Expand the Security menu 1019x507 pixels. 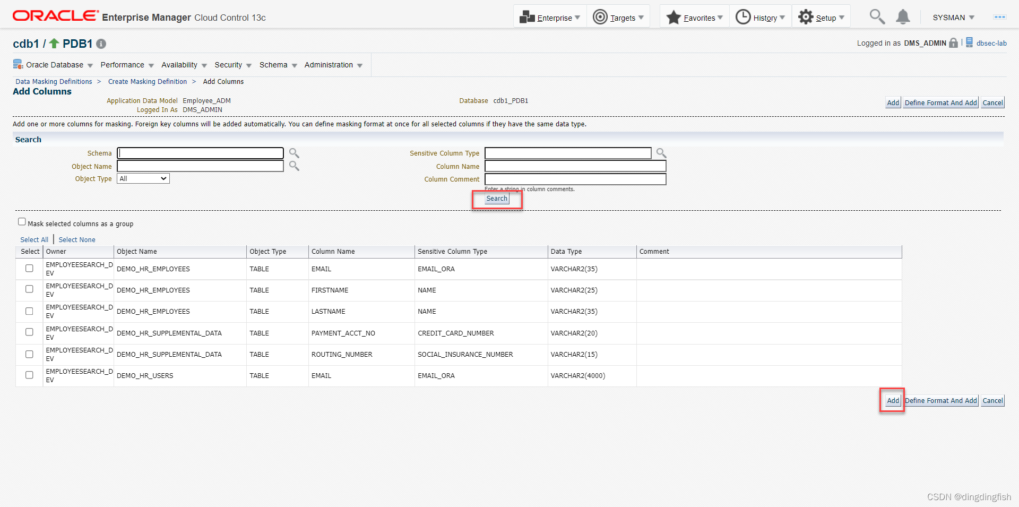232,65
